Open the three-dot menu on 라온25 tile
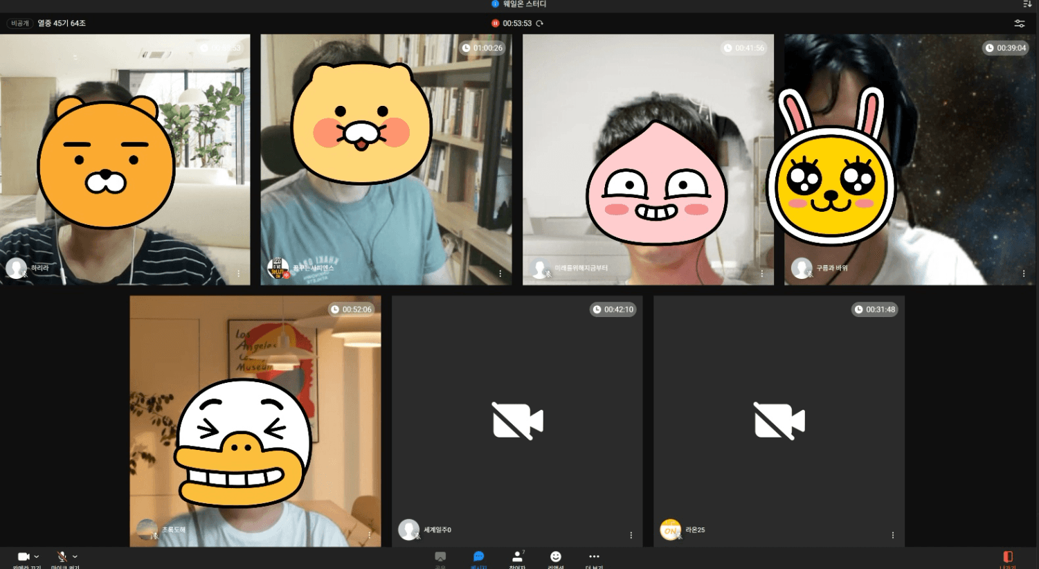The height and width of the screenshot is (569, 1039). click(x=893, y=535)
